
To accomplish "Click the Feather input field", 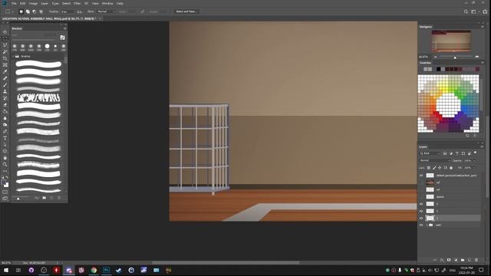I will coord(67,11).
